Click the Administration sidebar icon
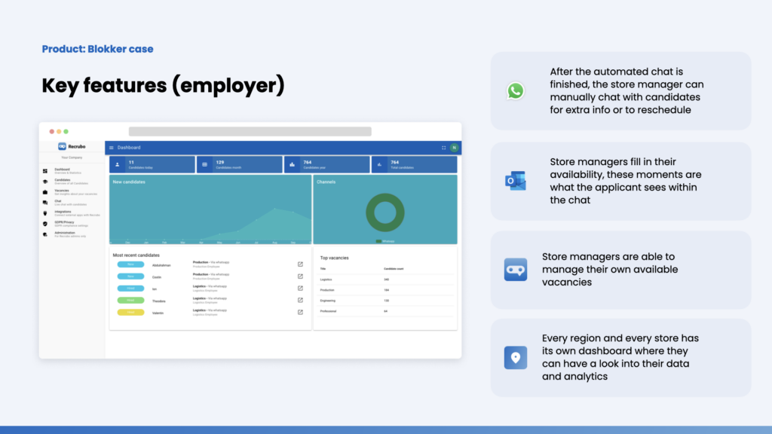Screen dimensions: 772x434 pos(45,235)
